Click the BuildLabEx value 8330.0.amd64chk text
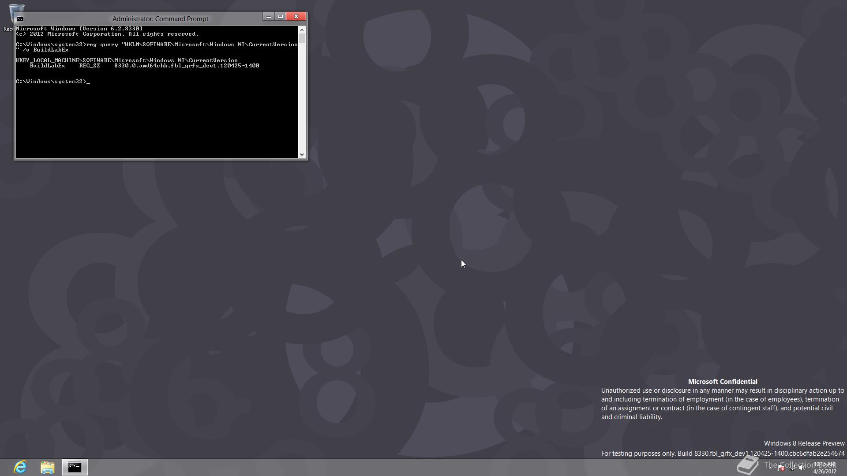Viewport: 847px width, 476px height. 187,66
